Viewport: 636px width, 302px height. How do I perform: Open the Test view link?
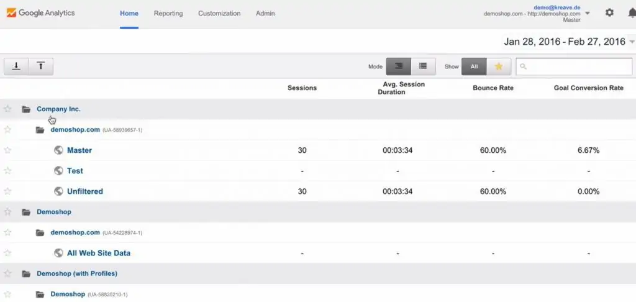tap(75, 171)
